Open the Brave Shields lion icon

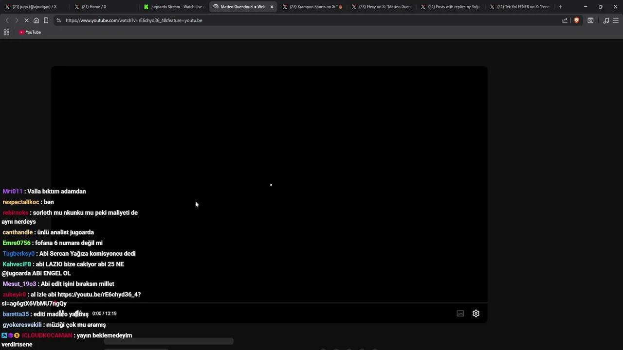577,20
